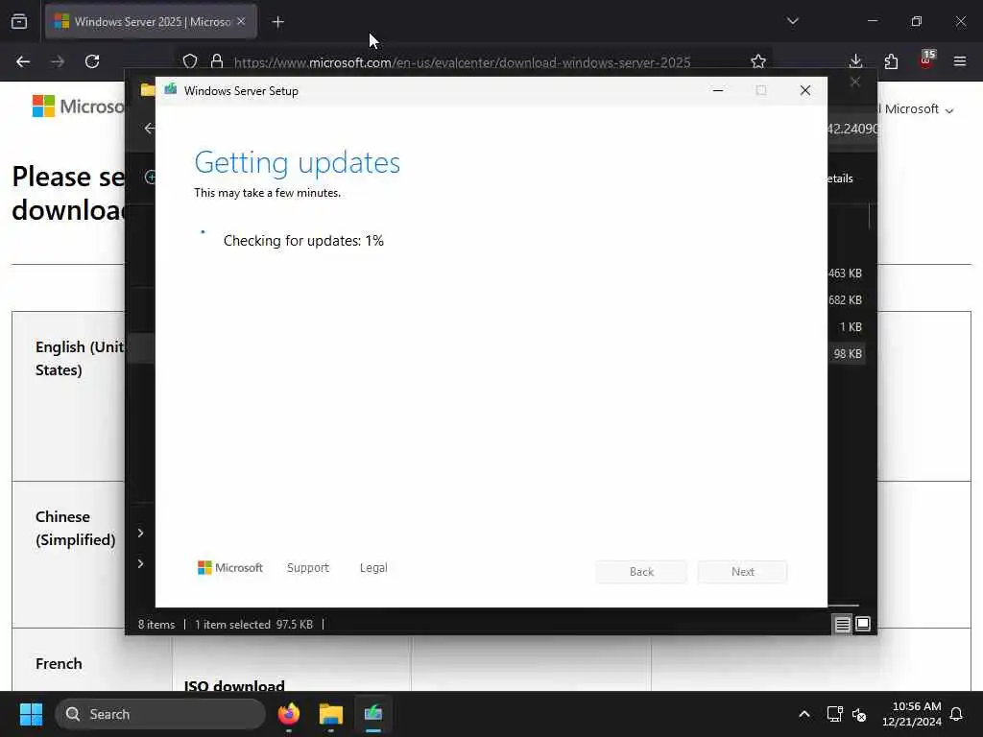983x737 pixels.
Task: Select the Windows Server 2025 browser tab
Action: [151, 22]
